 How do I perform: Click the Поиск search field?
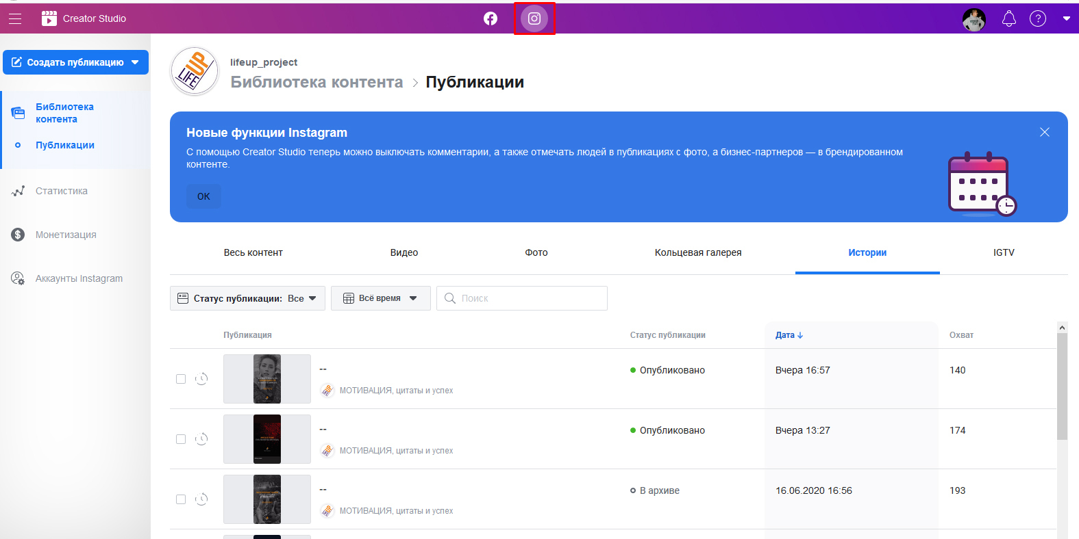522,298
